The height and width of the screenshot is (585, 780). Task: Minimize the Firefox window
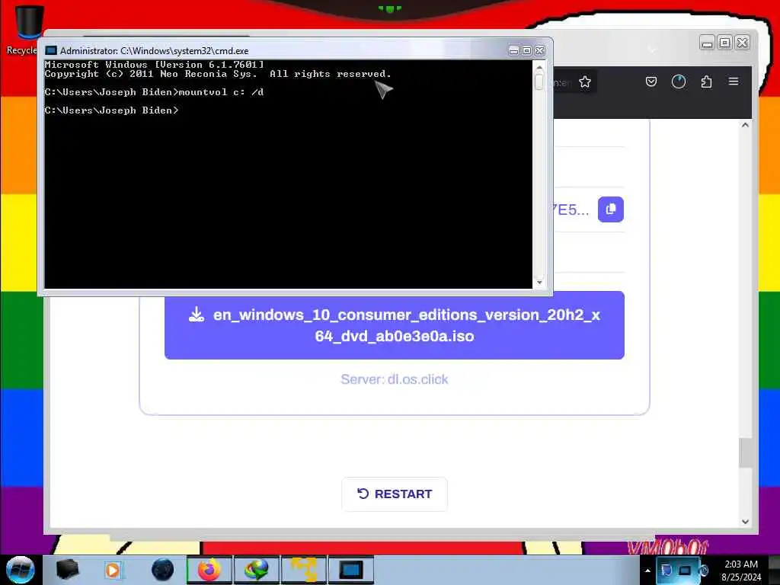(707, 43)
